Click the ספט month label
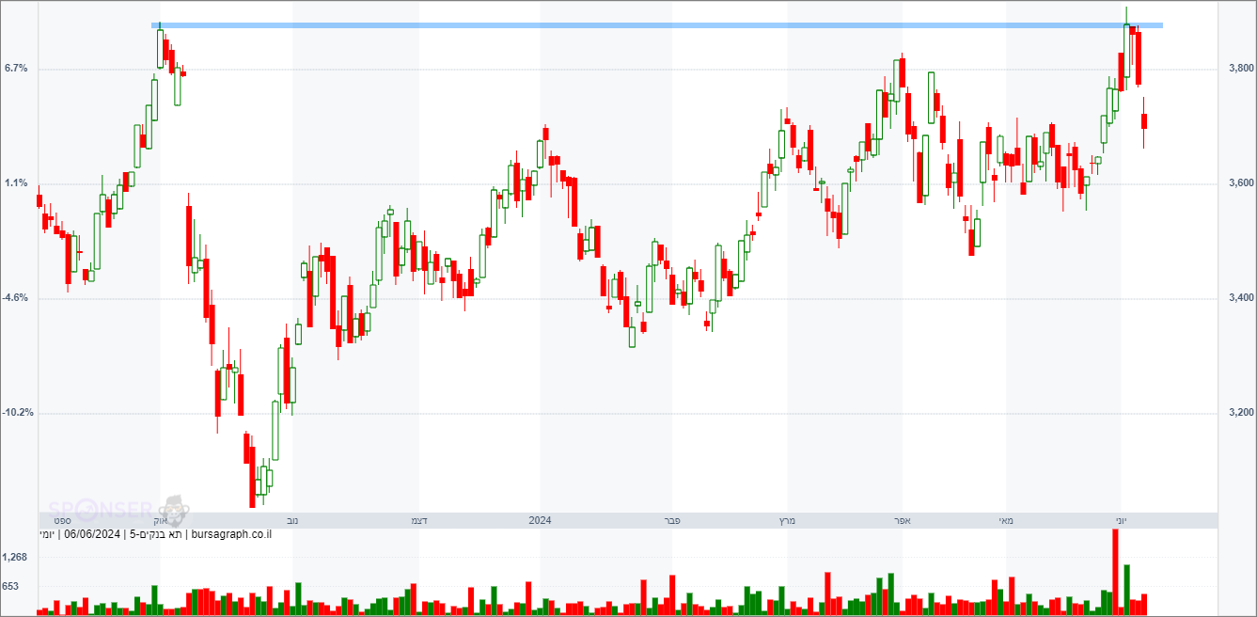This screenshot has width=1257, height=617. [x=63, y=520]
